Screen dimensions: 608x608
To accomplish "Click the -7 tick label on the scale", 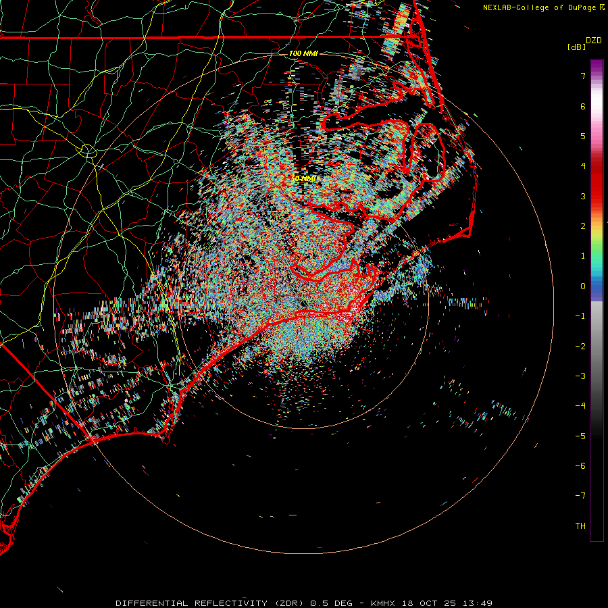I will pyautogui.click(x=580, y=496).
